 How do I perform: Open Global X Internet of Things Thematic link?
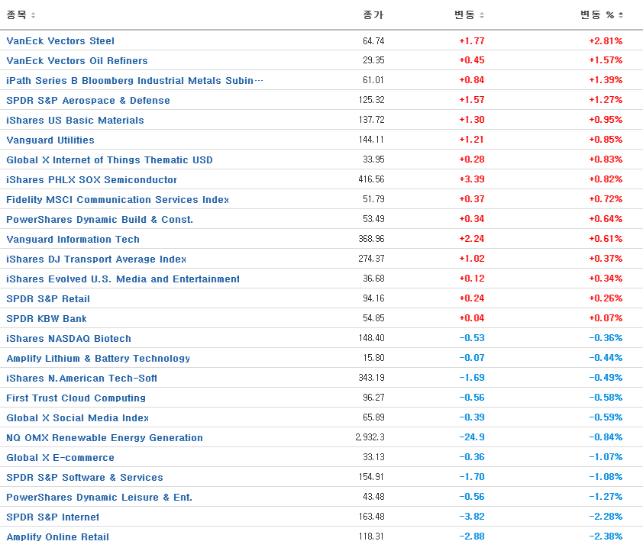[109, 160]
